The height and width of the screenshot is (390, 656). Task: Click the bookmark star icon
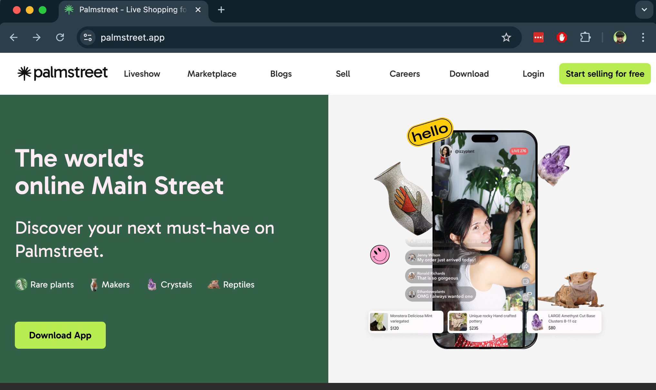pyautogui.click(x=506, y=37)
